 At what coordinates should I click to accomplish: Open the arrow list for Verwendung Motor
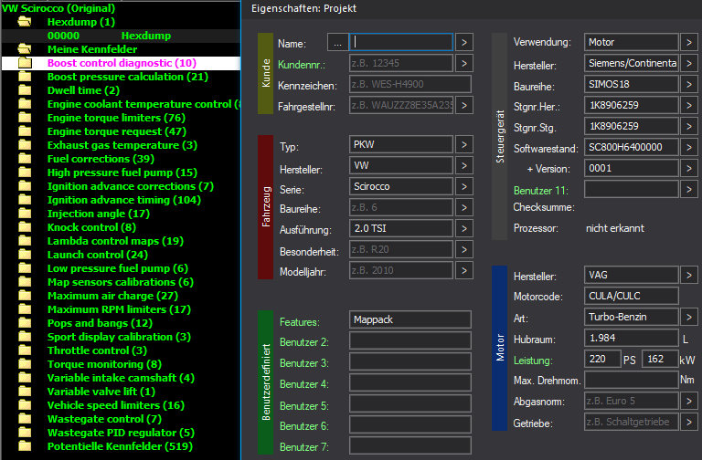pyautogui.click(x=689, y=43)
